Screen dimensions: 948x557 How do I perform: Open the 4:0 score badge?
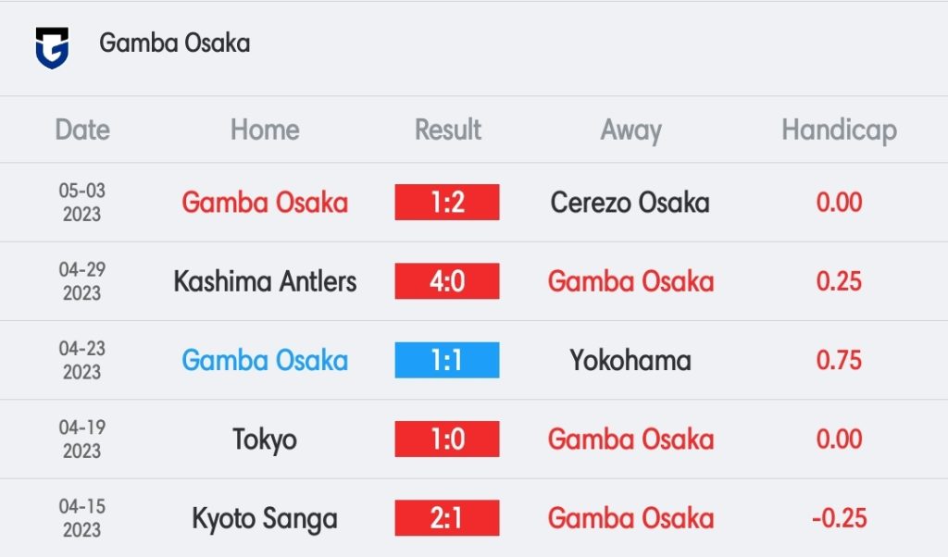[x=447, y=281]
